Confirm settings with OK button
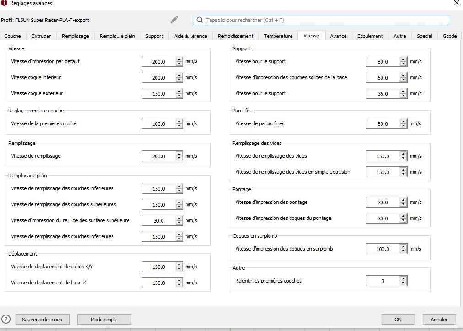This screenshot has height=331, width=463. [398, 319]
